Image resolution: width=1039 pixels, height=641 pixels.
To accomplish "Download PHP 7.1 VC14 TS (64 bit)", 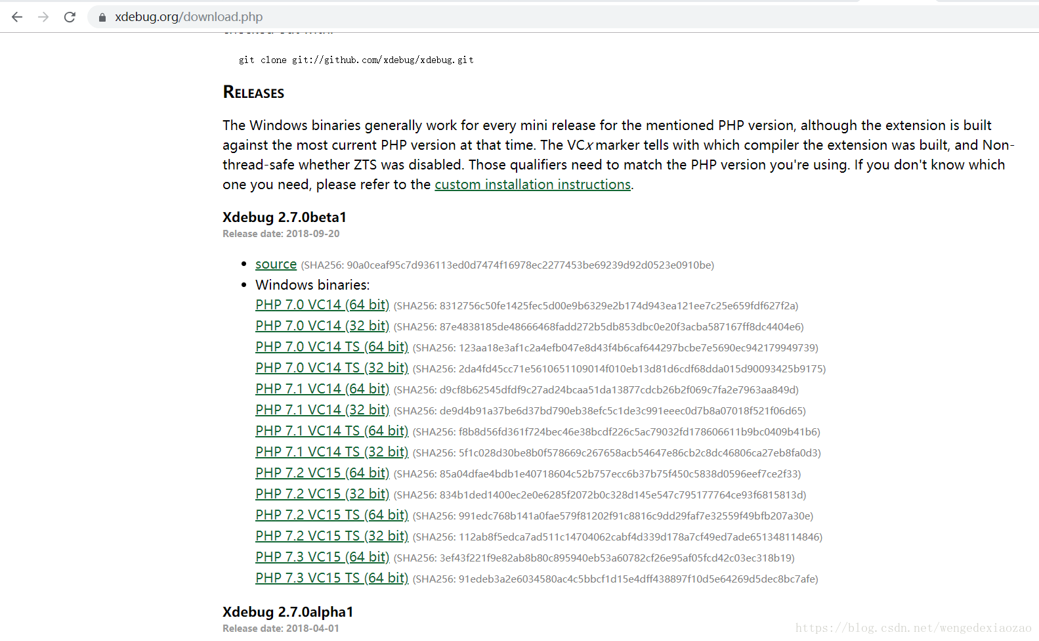I will pos(331,431).
